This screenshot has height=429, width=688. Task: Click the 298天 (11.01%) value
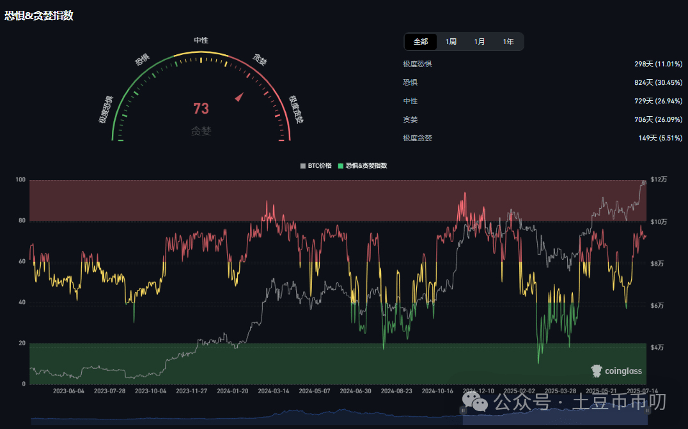[x=658, y=64]
